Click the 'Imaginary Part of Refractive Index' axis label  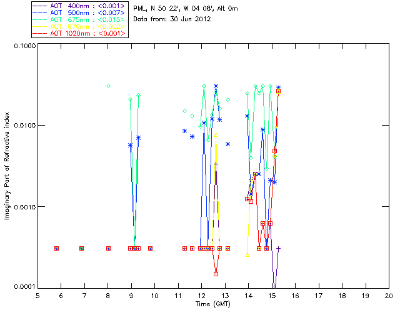tap(6, 166)
